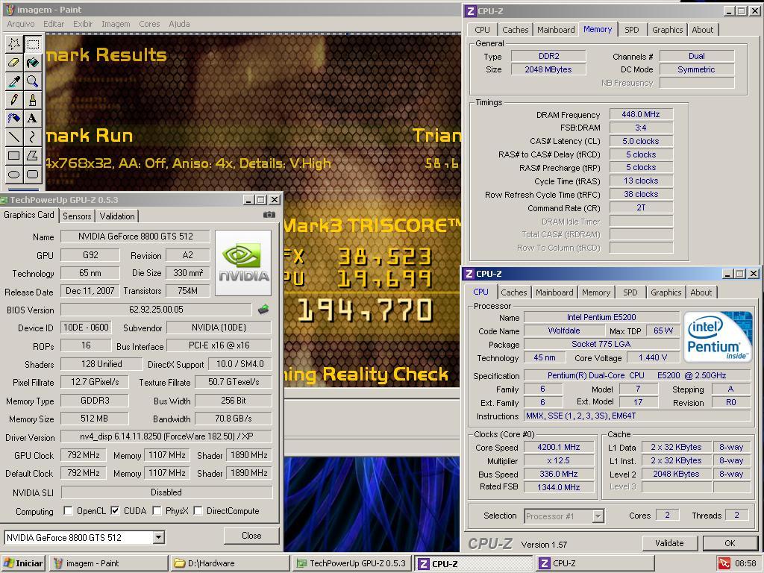764x573 pixels.
Task: Click the DRAM Frequency 448.0 MHz value
Action: pos(641,114)
